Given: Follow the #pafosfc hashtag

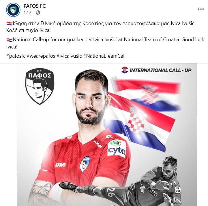Looking at the screenshot, I should tap(16, 56).
